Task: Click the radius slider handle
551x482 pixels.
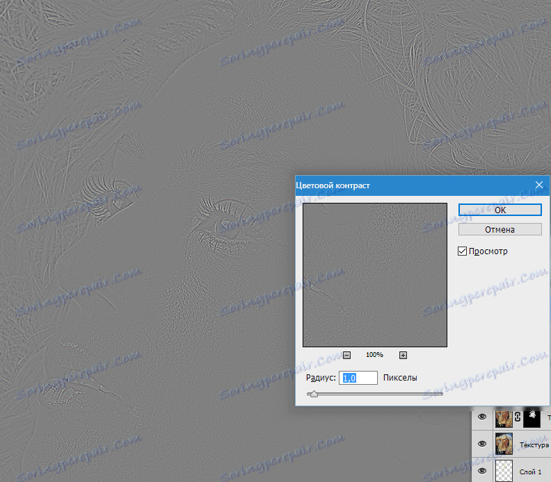Action: 314,394
